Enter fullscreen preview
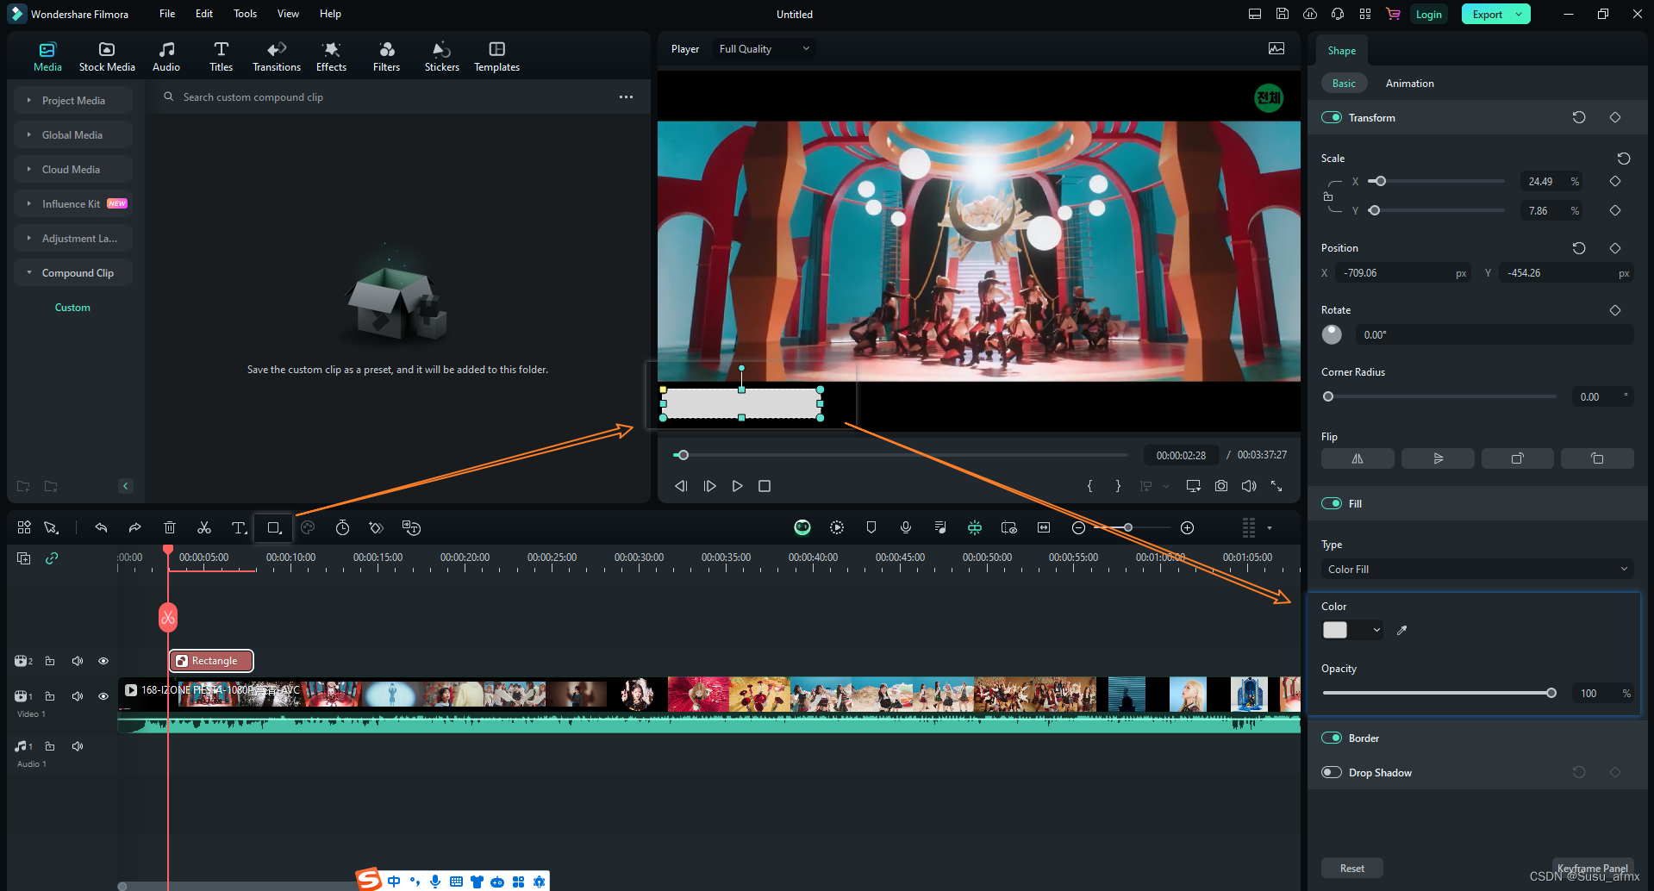 [1276, 486]
